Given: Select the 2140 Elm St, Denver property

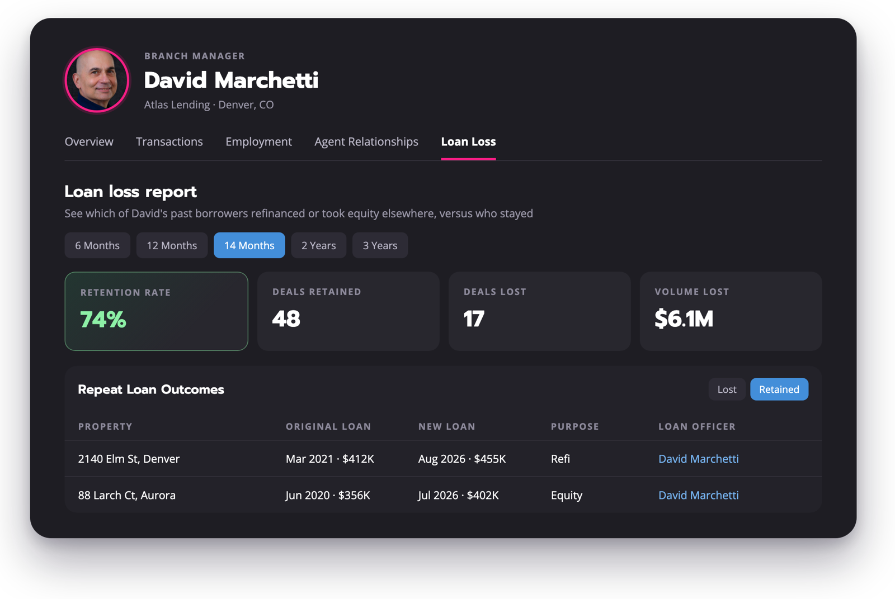Looking at the screenshot, I should click(x=129, y=459).
